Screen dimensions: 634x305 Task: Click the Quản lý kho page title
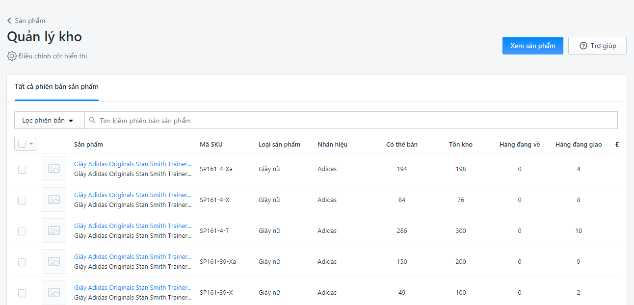tap(44, 37)
